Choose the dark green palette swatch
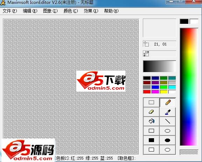Viewport: 202px width, 162px height. (x=163, y=78)
